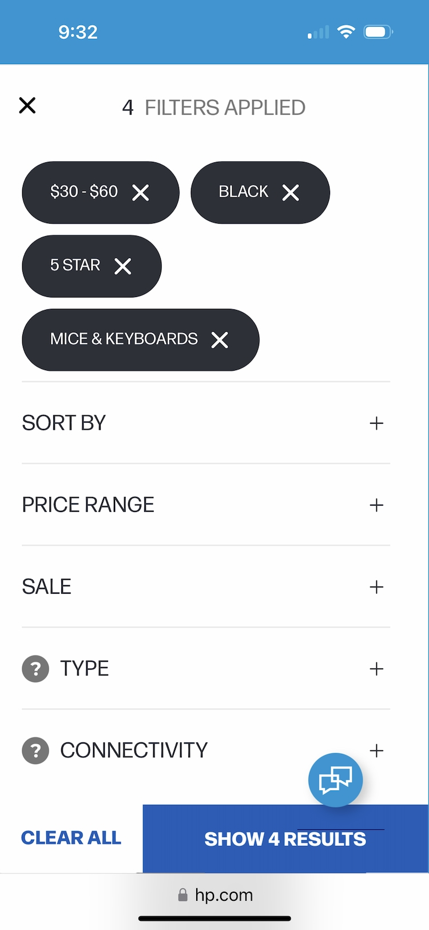Tap the Wi-Fi status icon

(345, 32)
